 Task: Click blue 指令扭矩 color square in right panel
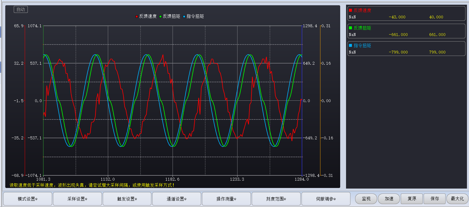[x=350, y=45]
